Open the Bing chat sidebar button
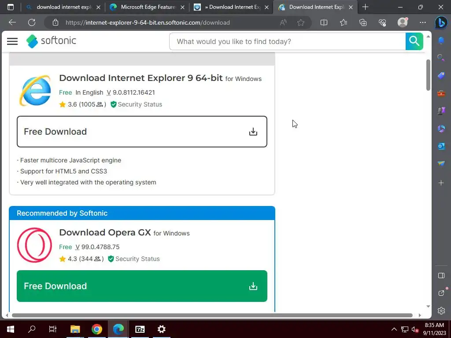 (440, 22)
